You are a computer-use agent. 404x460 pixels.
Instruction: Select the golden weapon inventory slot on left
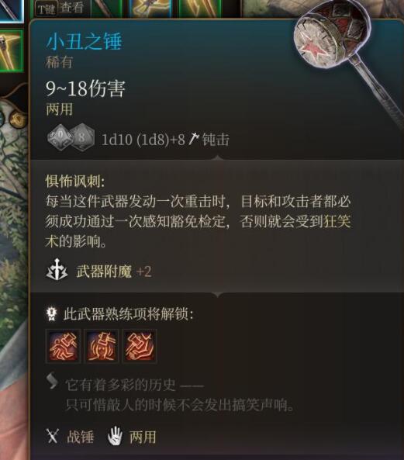click(11, 50)
